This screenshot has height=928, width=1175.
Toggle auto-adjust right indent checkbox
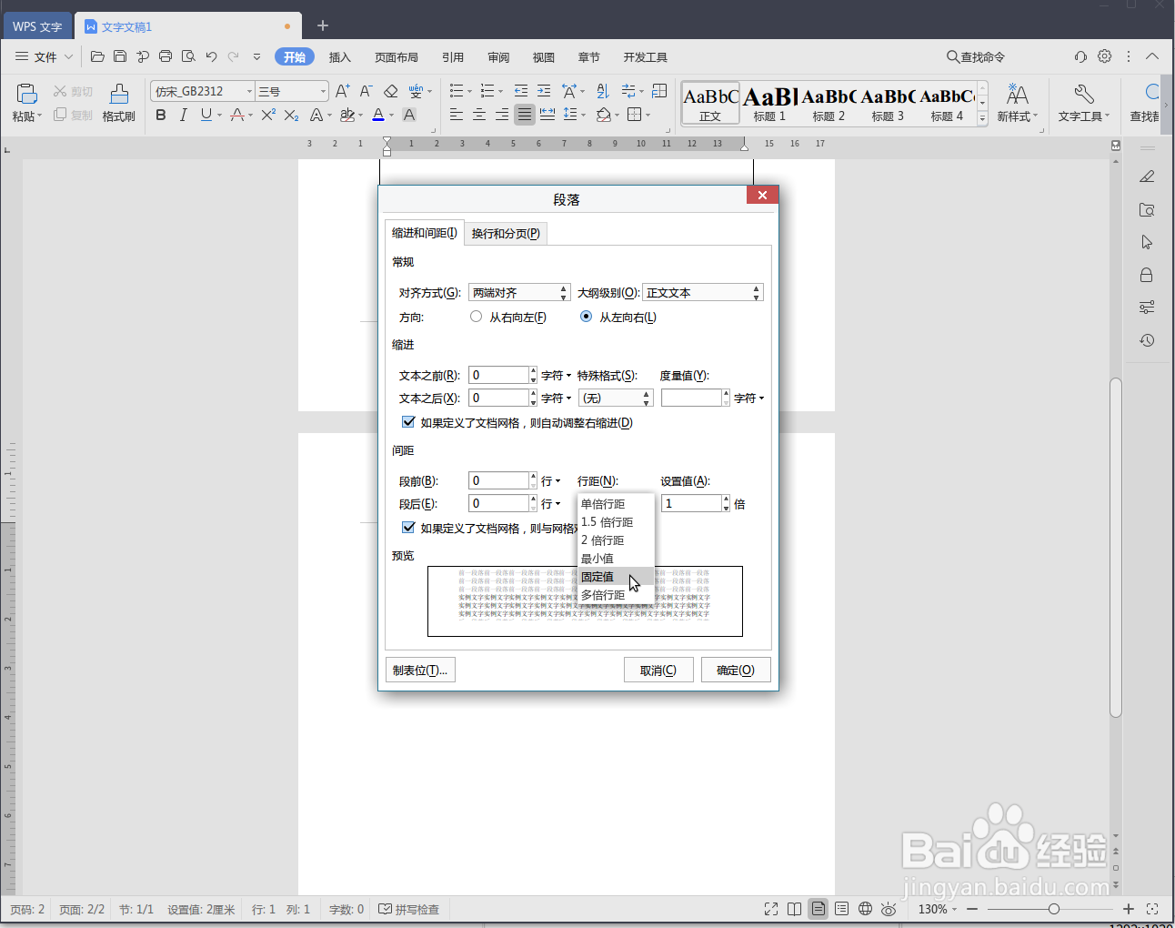(408, 422)
